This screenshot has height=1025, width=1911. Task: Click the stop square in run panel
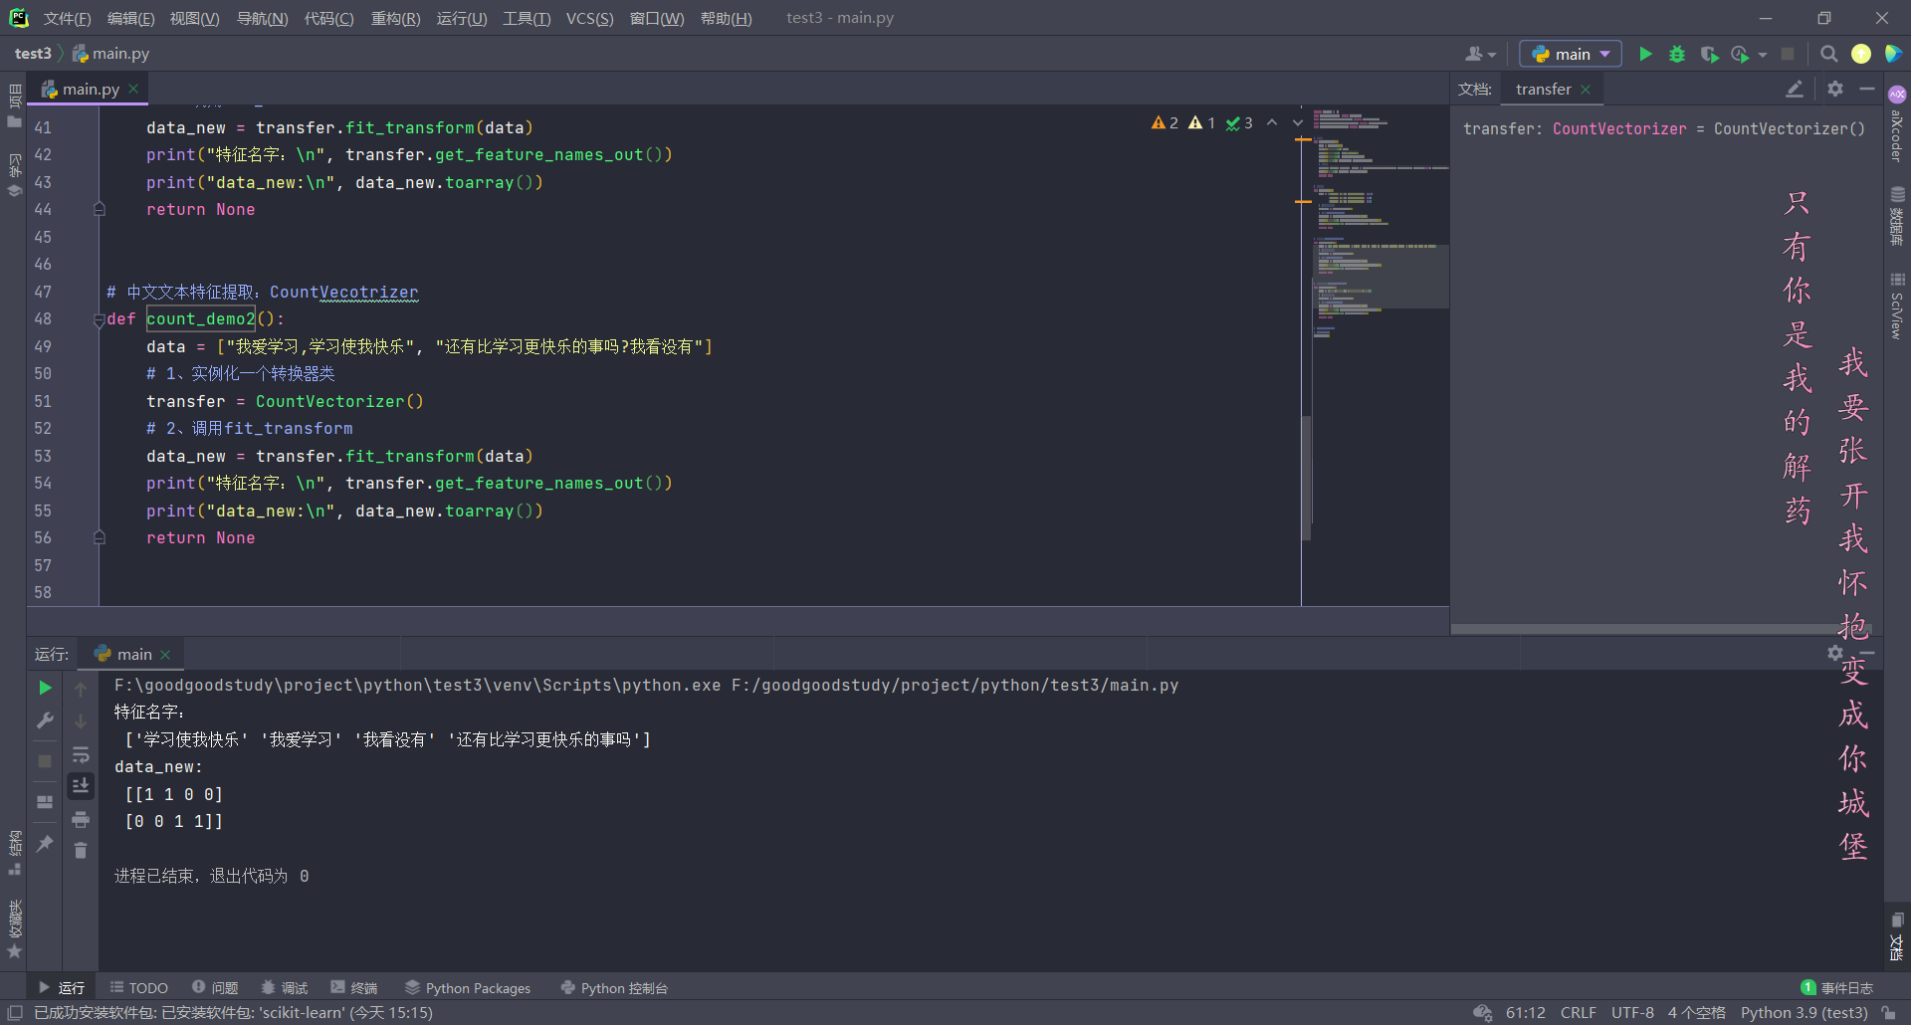coord(45,761)
